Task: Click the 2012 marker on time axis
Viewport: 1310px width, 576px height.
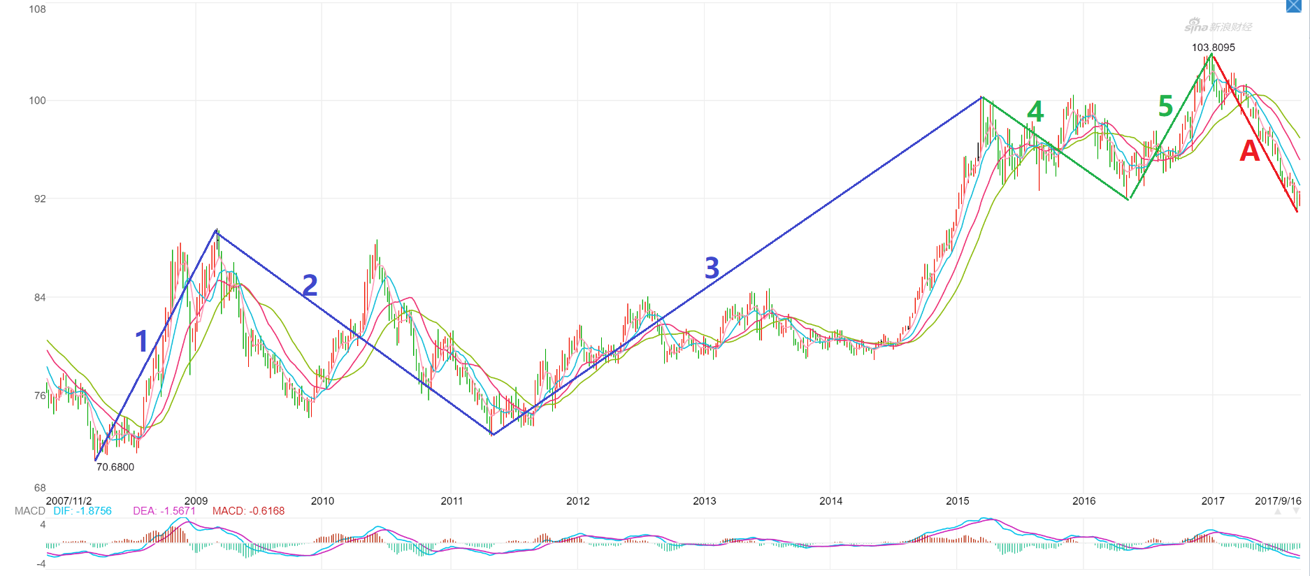Action: click(x=577, y=501)
